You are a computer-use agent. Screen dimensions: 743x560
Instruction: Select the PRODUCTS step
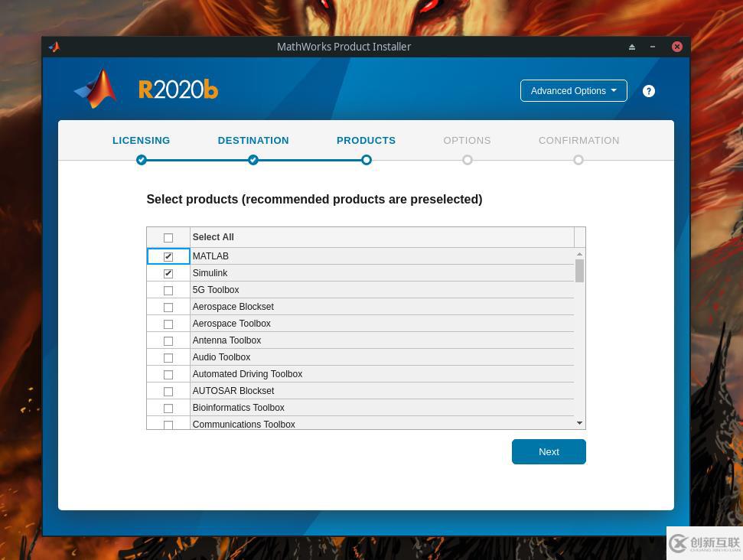pyautogui.click(x=366, y=140)
